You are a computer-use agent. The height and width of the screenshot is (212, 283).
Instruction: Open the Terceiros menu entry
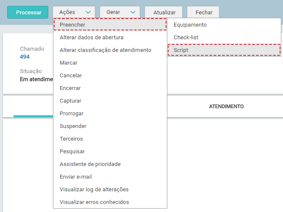coord(110,139)
